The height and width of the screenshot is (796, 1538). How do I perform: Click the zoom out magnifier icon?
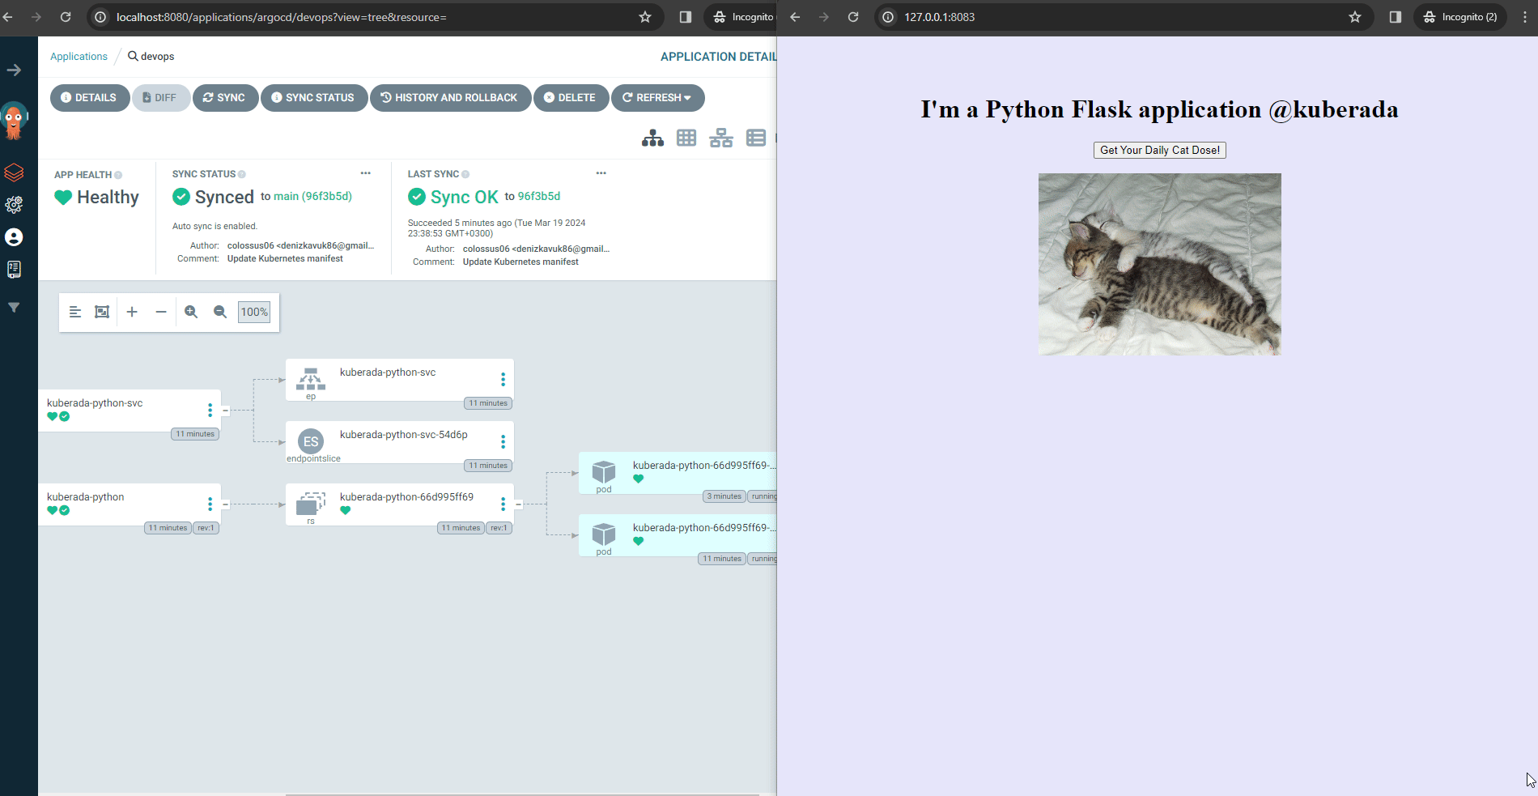click(x=220, y=312)
